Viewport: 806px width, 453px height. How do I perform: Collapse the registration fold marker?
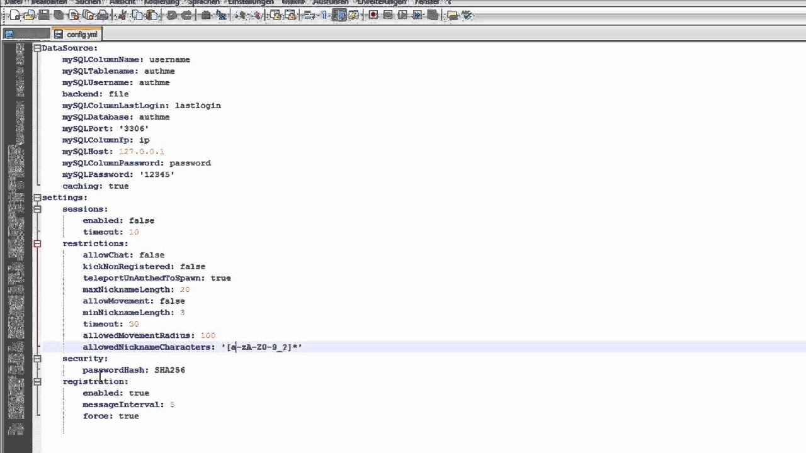point(37,381)
